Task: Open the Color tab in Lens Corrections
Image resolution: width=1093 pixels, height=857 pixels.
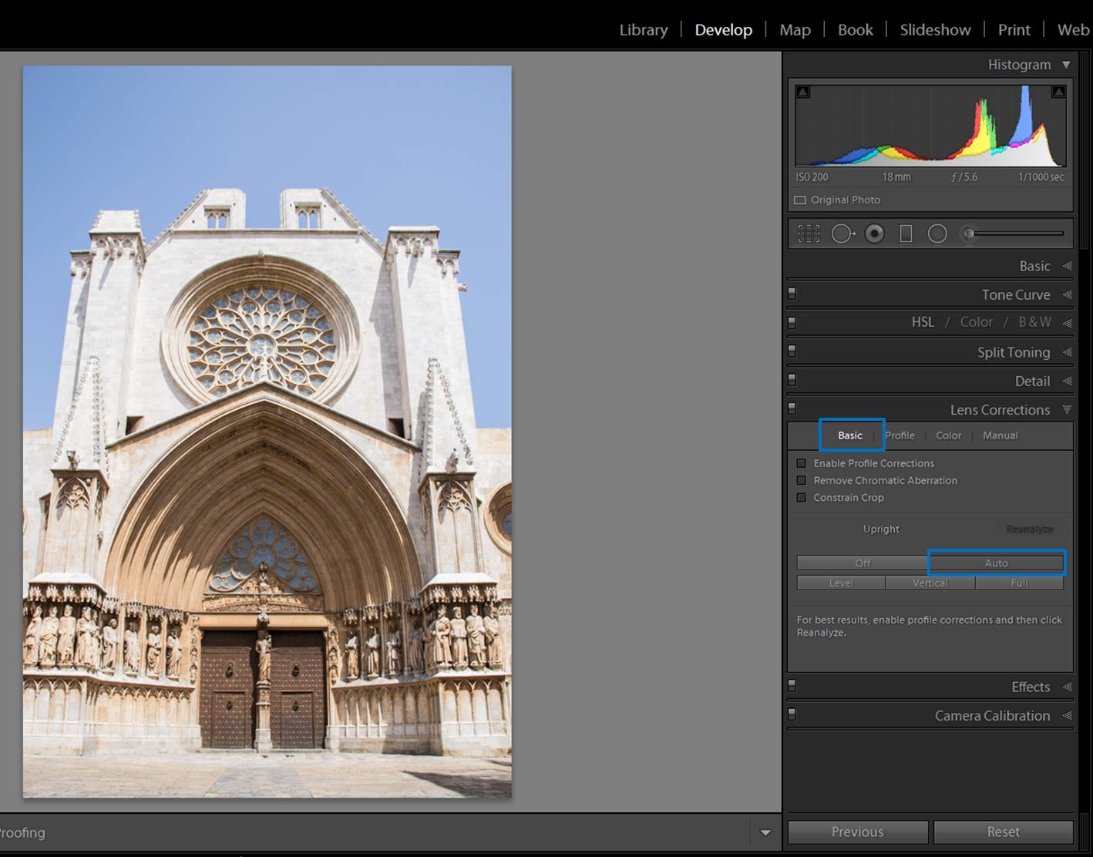Action: point(948,435)
